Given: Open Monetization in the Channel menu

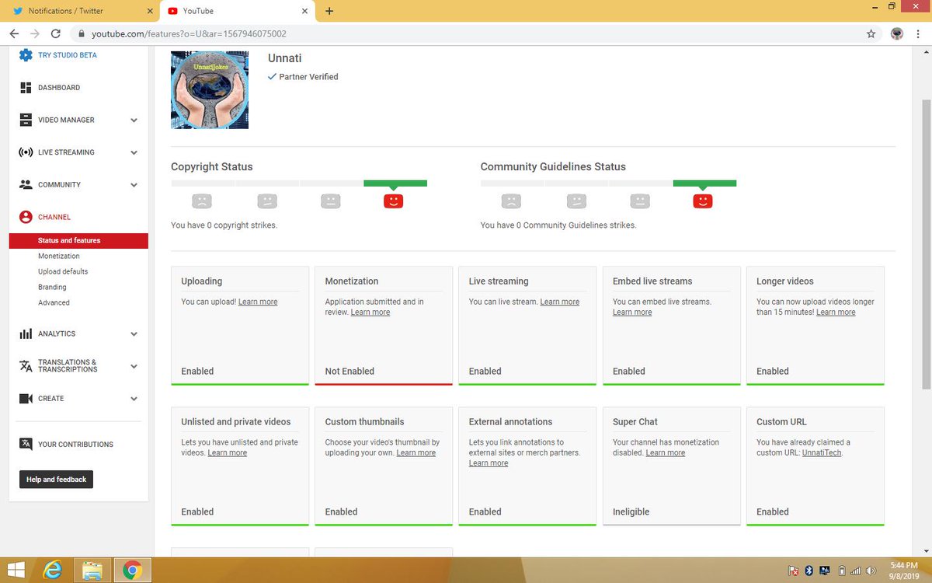Looking at the screenshot, I should click(x=59, y=256).
